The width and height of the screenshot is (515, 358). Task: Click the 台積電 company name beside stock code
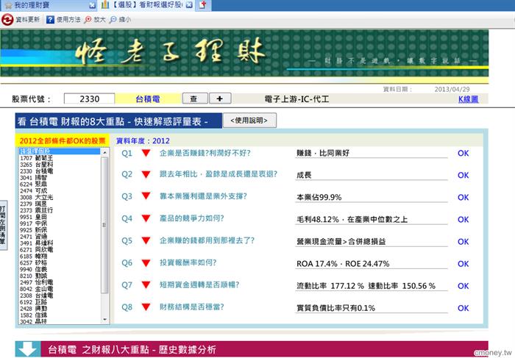(148, 99)
